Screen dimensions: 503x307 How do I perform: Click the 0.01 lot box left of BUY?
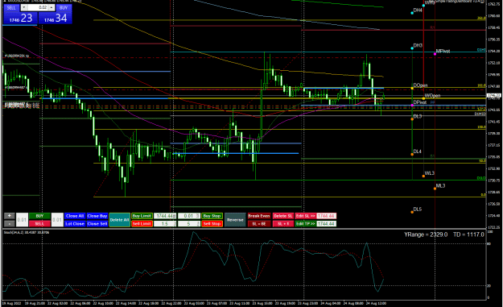(23, 220)
